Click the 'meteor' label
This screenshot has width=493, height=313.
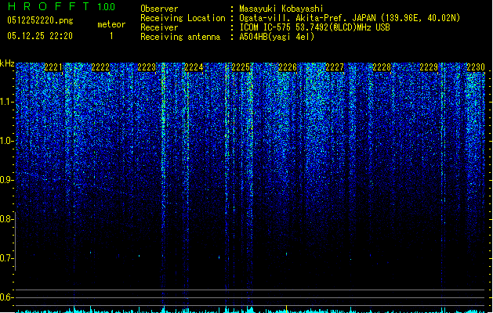tap(111, 24)
